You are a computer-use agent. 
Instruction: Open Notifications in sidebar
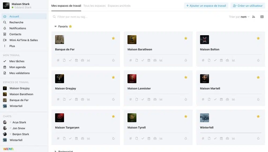coord(24,28)
